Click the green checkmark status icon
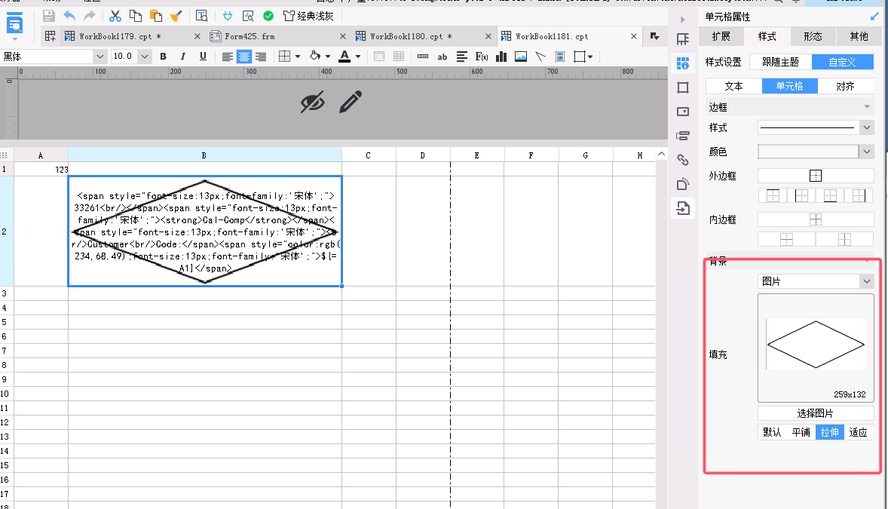Screen dimensions: 888x509 [x=268, y=16]
